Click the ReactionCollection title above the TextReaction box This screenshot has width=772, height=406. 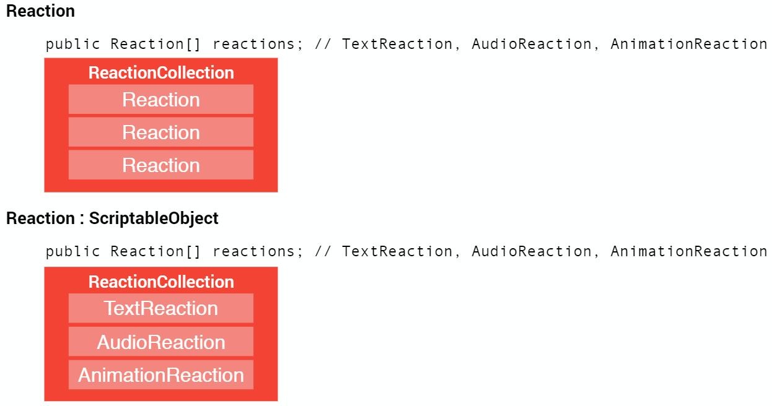click(161, 282)
